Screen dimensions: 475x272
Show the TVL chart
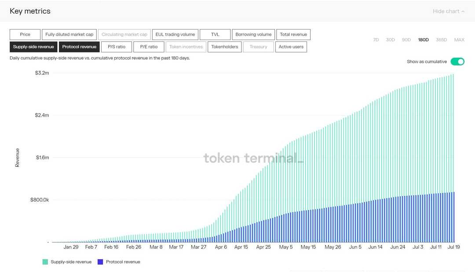click(x=215, y=34)
